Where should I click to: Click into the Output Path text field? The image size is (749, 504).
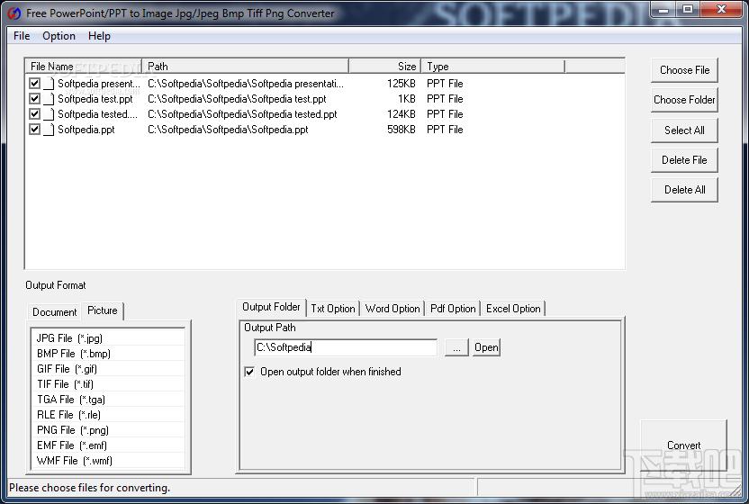346,347
